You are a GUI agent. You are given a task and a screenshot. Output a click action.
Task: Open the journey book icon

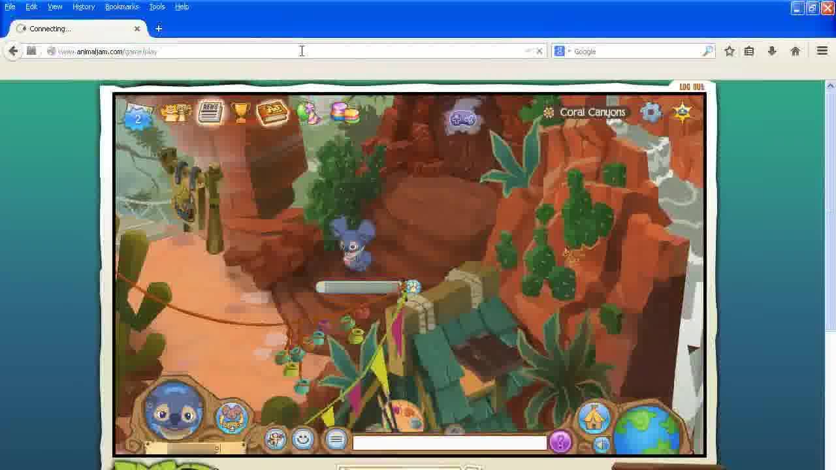(x=273, y=112)
